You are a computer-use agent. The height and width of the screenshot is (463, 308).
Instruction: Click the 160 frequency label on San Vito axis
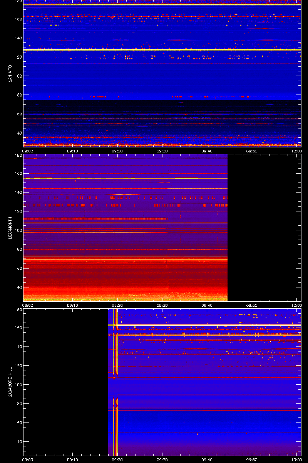pos(18,19)
